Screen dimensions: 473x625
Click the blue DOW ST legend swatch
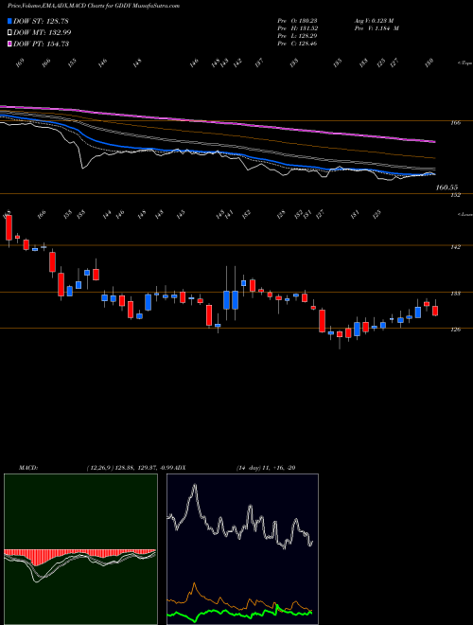point(9,21)
